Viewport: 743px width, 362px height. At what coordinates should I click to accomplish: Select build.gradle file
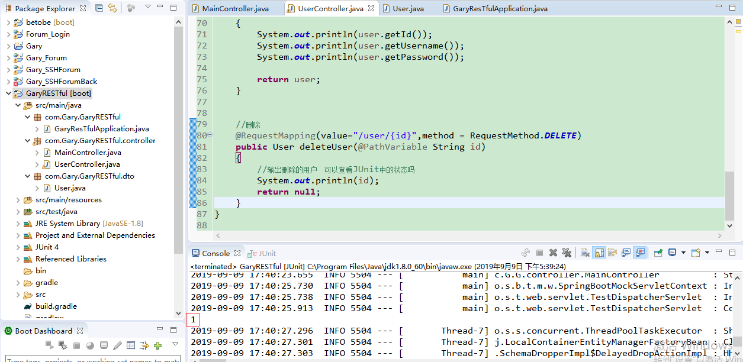pos(56,306)
